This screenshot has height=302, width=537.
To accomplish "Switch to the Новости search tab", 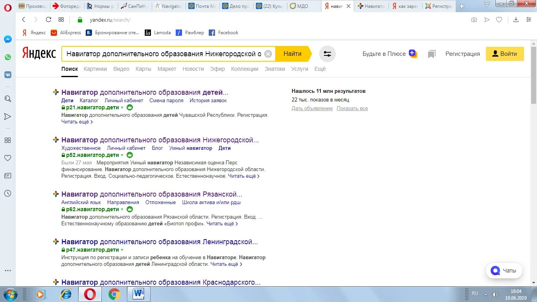I will pos(193,69).
